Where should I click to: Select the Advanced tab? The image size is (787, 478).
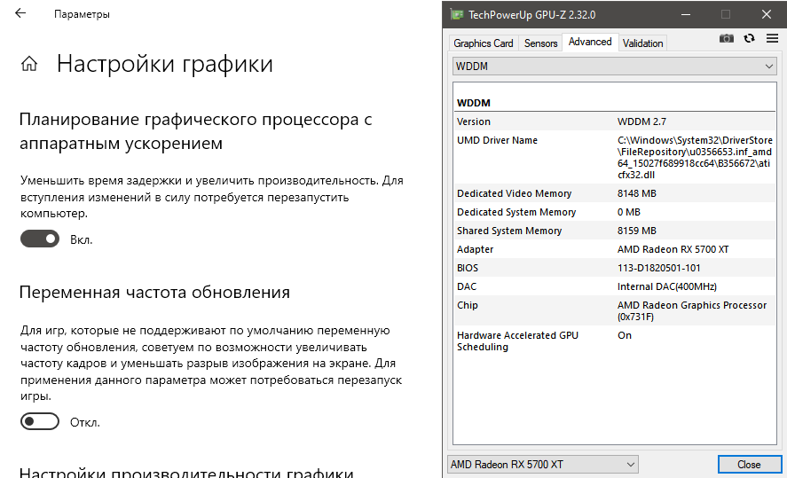[590, 42]
